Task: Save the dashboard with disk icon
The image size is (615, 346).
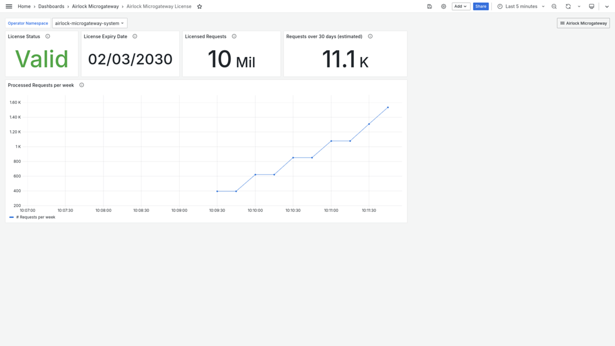Action: [x=429, y=6]
